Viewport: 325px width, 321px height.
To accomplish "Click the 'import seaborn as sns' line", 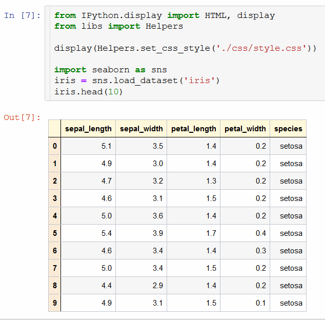I will click(110, 70).
